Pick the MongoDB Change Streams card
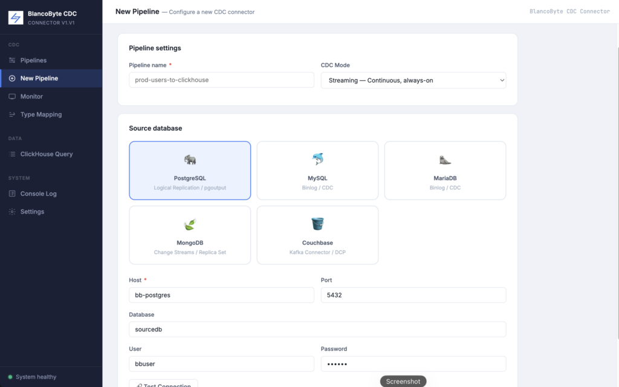This screenshot has width=619, height=387. [190, 235]
